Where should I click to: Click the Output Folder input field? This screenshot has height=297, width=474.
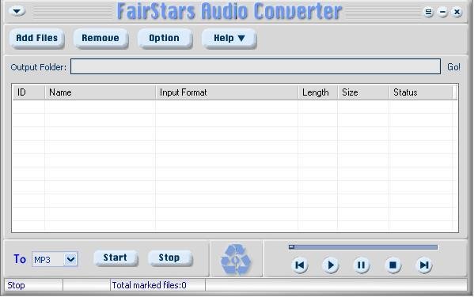click(x=256, y=66)
